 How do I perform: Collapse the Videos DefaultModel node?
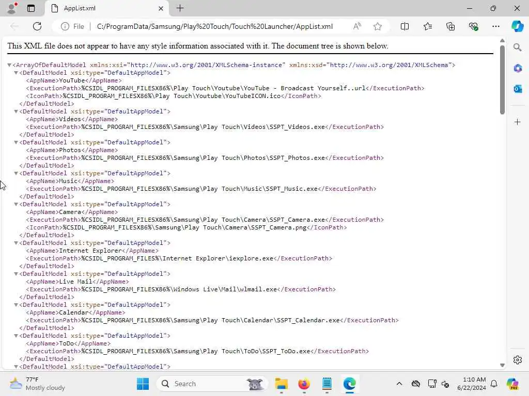[16, 111]
